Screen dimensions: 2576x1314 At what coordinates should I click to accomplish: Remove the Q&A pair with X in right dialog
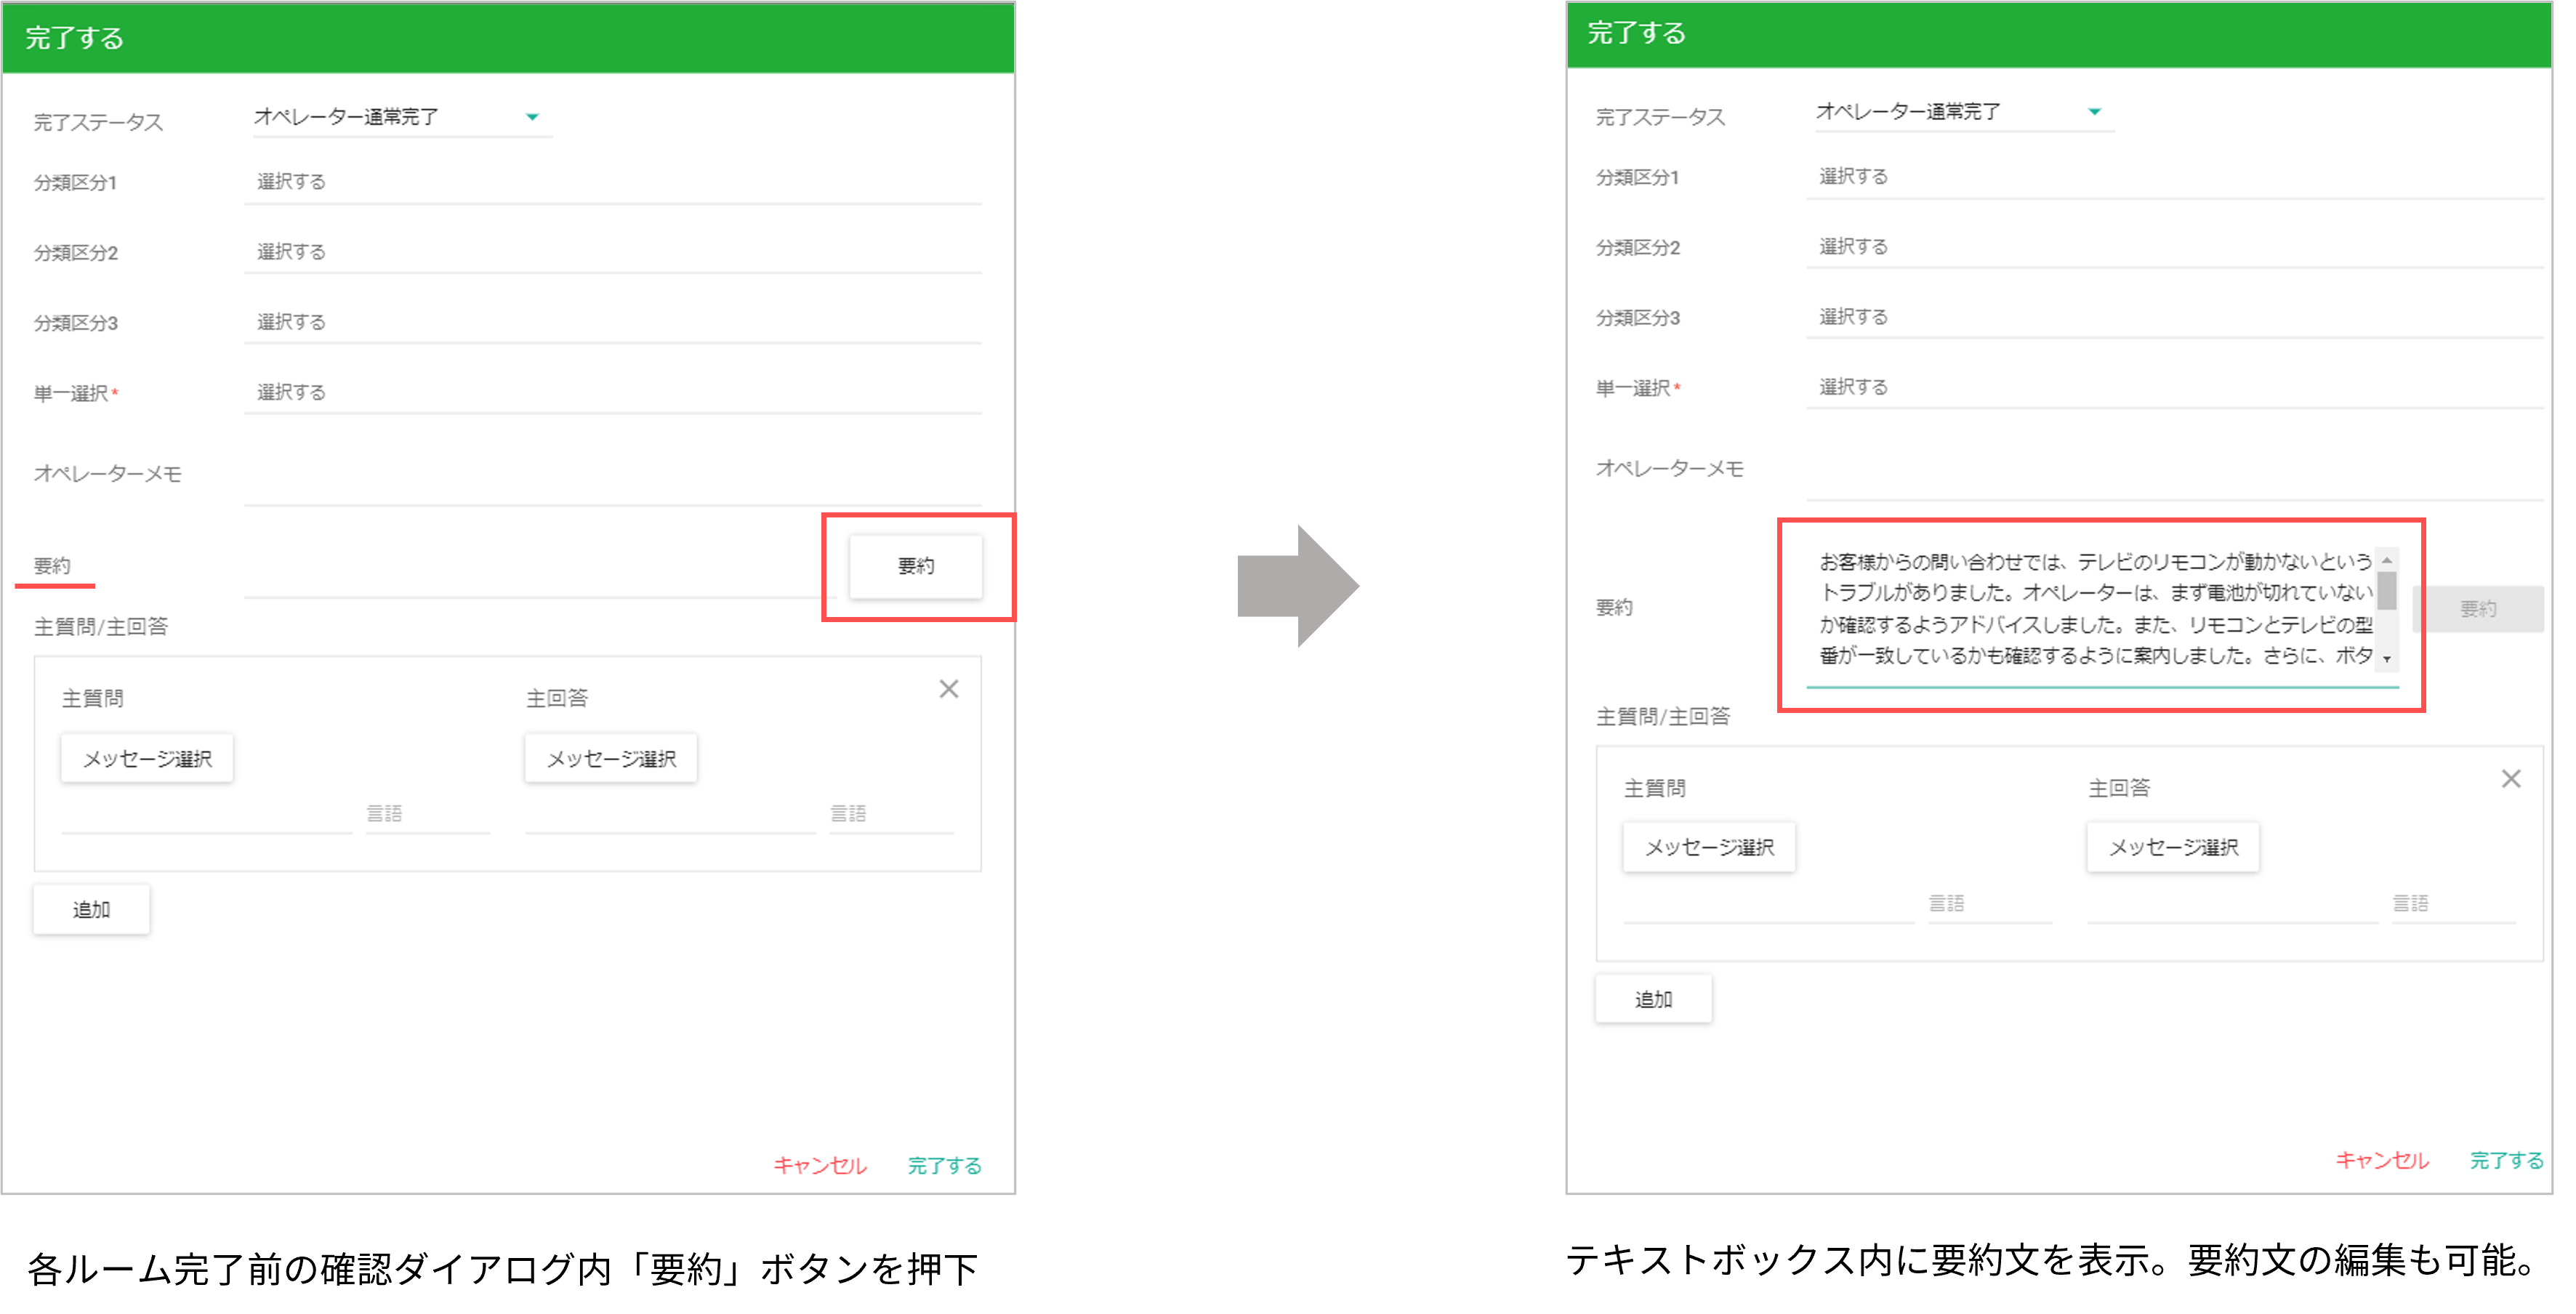pyautogui.click(x=2510, y=779)
